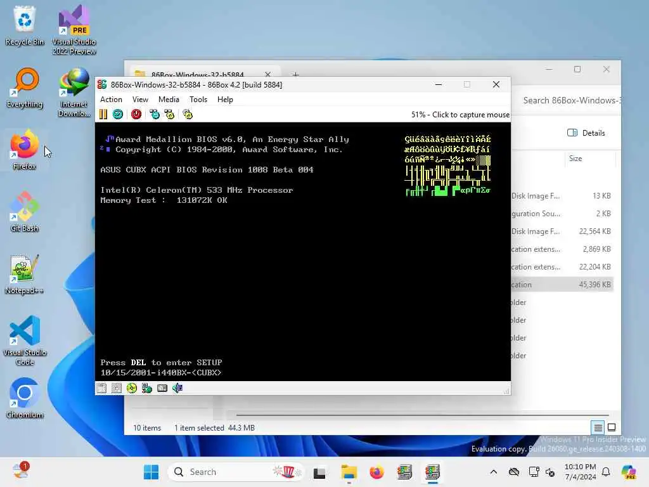This screenshot has height=487, width=649.
Task: Switch Explorer to large thumbnails view
Action: pyautogui.click(x=612, y=427)
